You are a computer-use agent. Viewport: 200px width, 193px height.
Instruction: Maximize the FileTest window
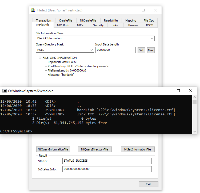143,10
